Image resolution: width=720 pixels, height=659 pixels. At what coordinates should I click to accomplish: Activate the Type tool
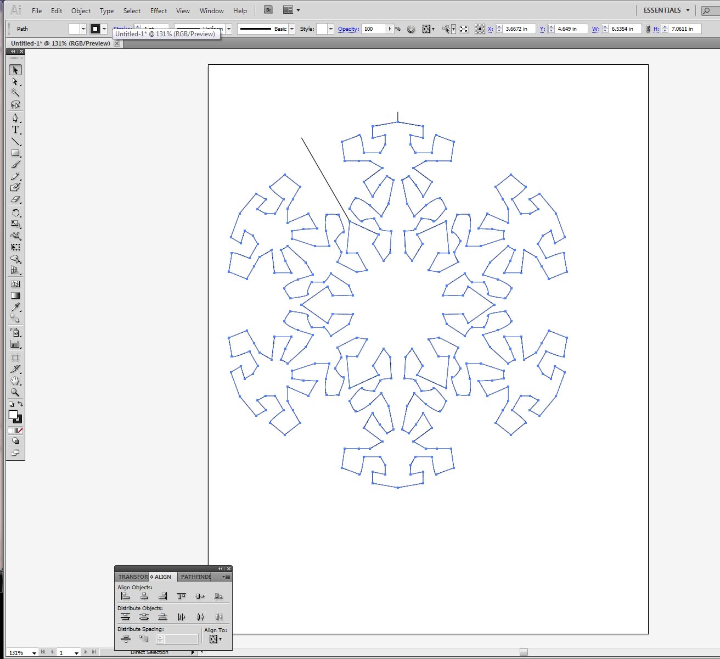point(15,131)
